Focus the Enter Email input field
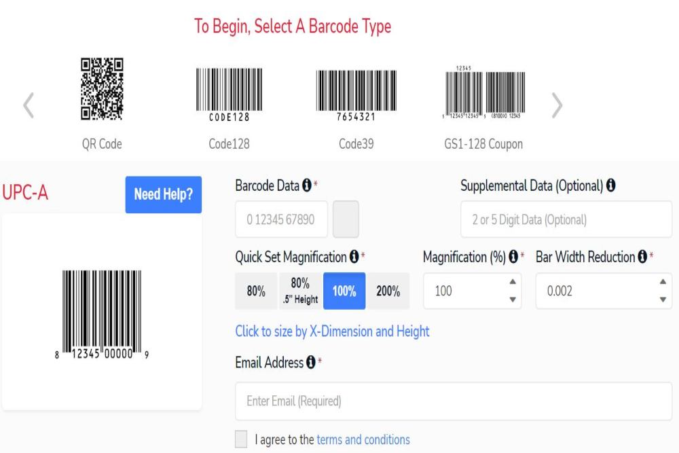Image resolution: width=679 pixels, height=453 pixels. tap(454, 401)
